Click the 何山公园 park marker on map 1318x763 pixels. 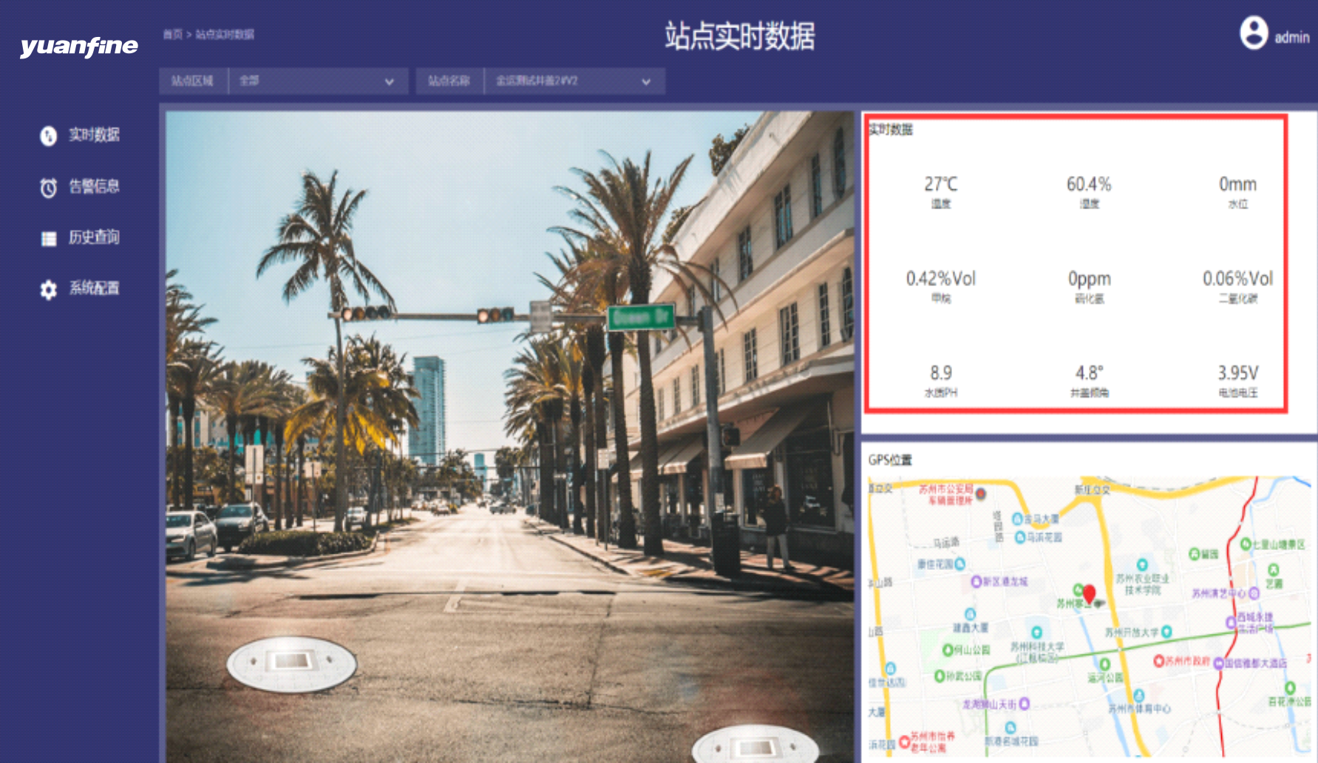tap(948, 650)
